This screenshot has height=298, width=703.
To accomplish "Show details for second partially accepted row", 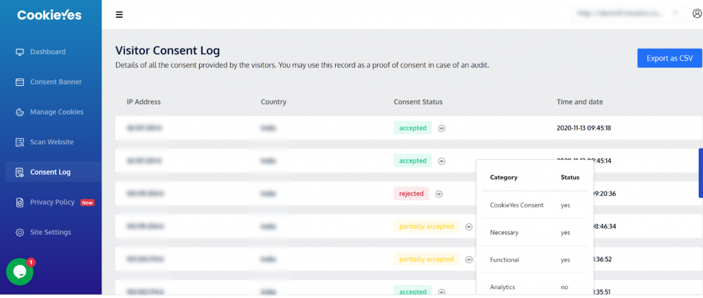I will click(x=468, y=260).
